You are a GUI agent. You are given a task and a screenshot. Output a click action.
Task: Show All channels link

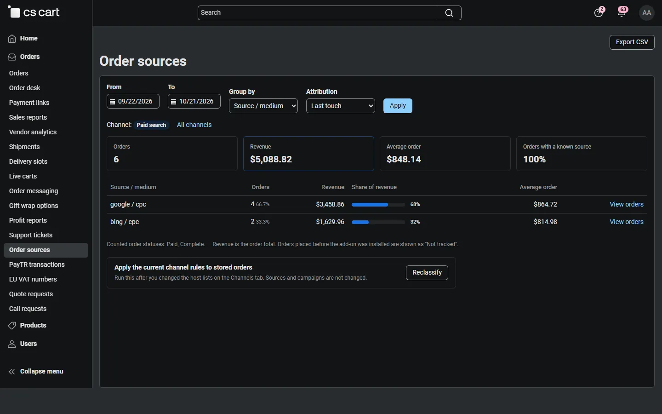[x=194, y=125]
